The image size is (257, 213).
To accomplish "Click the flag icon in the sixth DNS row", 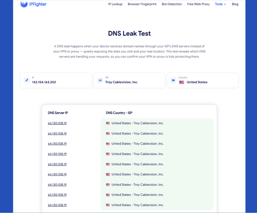I will (108, 174).
